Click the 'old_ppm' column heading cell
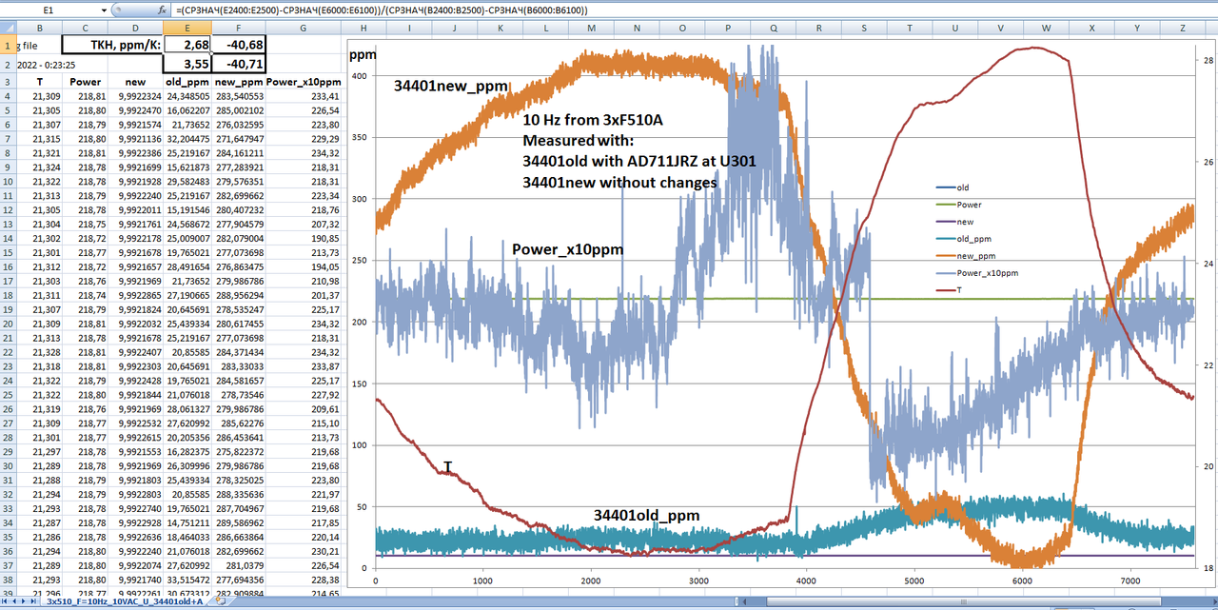This screenshot has height=610, width=1218. pos(187,82)
